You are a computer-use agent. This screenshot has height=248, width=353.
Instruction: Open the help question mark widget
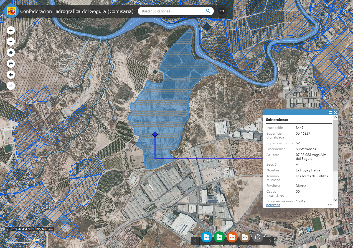coord(258,237)
